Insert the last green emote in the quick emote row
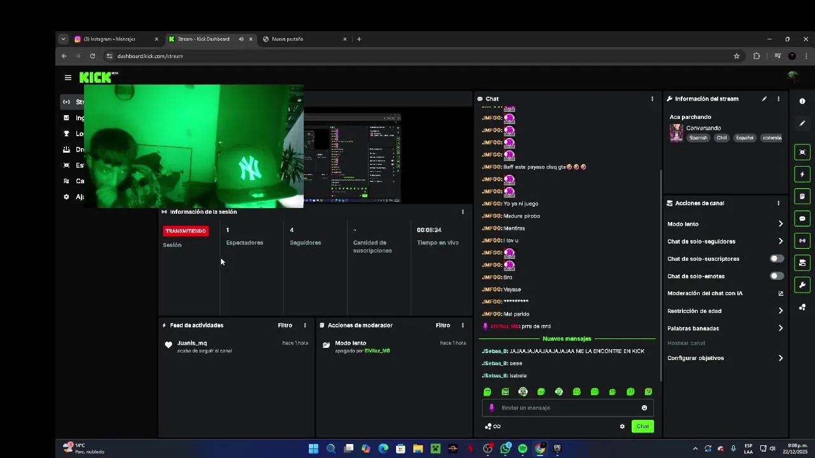The height and width of the screenshot is (458, 815). (x=648, y=392)
